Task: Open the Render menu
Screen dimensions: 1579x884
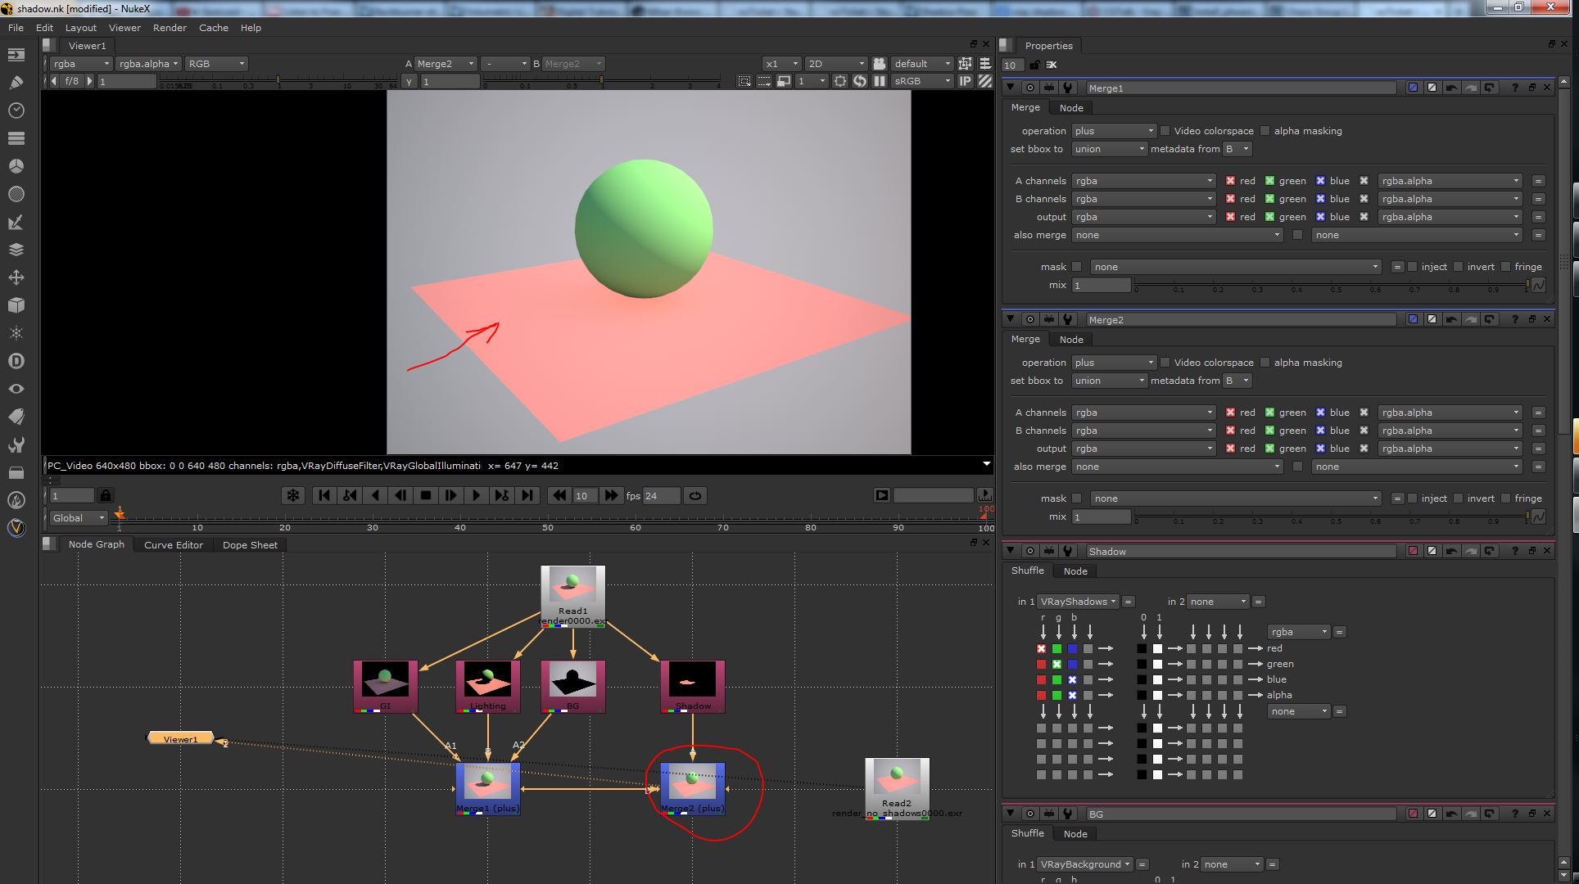Action: point(170,28)
